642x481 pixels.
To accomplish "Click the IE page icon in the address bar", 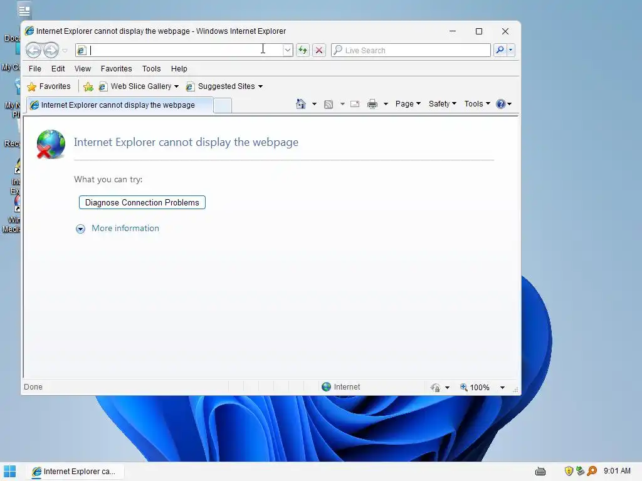I will coord(82,50).
